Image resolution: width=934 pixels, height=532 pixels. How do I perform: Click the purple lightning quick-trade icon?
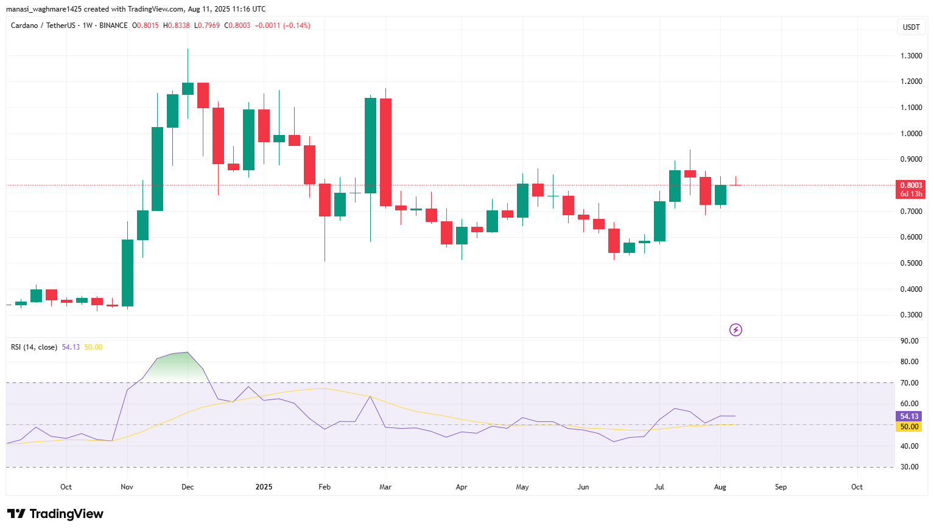735,330
